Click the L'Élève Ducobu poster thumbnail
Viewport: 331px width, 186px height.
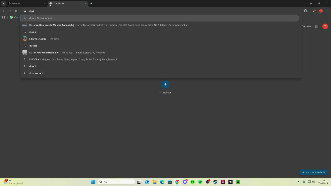25,39
